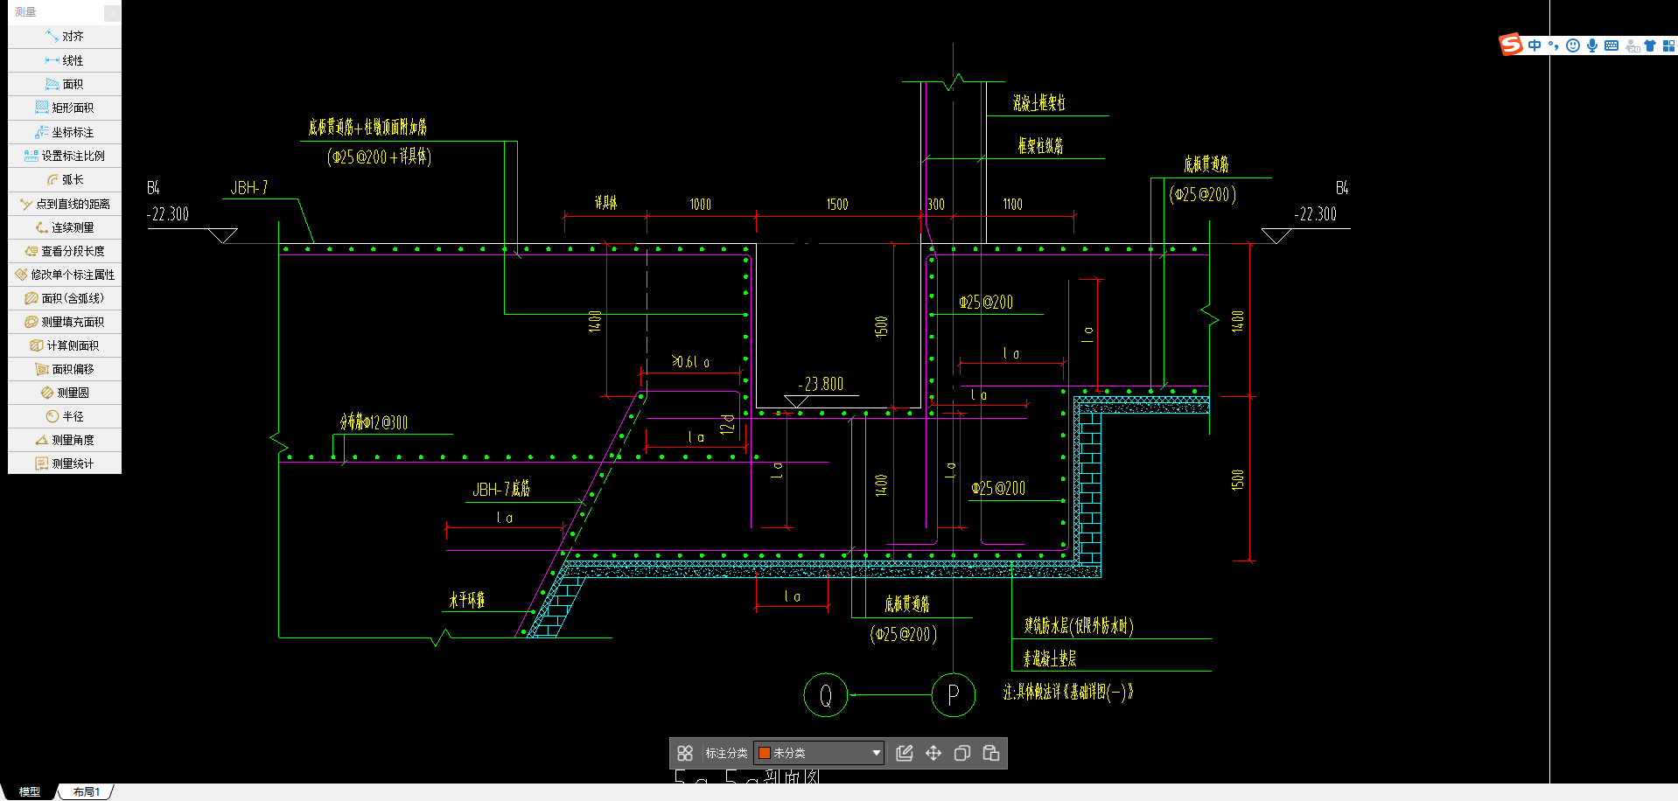Screen dimensions: 1678x801
Task: Click the 注:具体做法详《基础详图(一)》 note
Action: click(1068, 693)
